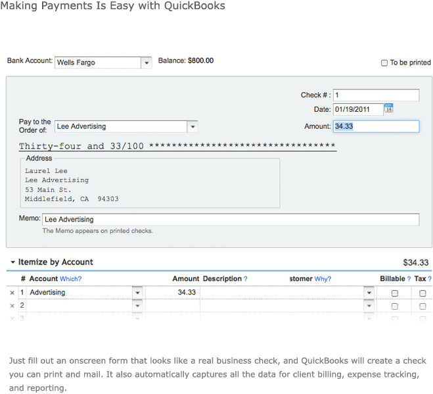Check Billable for row 2
This screenshot has width=433, height=394.
tap(395, 307)
